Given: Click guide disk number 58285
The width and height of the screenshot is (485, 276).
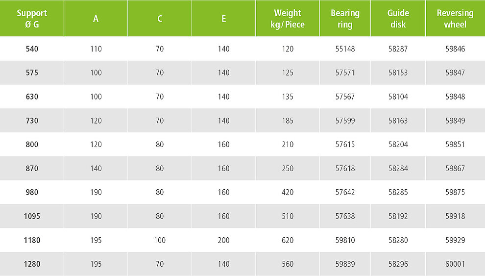Looking at the screenshot, I should pos(398,192).
